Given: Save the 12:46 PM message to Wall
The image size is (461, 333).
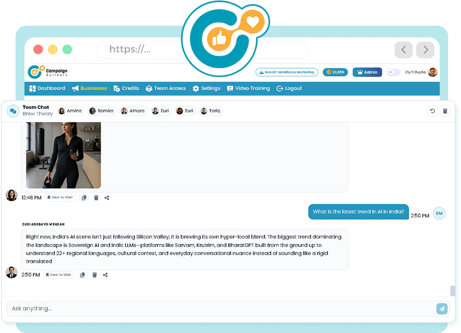Looking at the screenshot, I should tap(60, 198).
